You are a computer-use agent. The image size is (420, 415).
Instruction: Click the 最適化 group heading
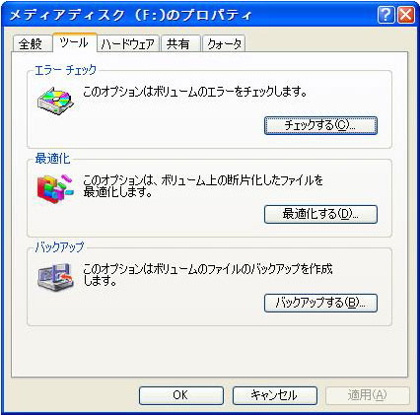coord(52,159)
